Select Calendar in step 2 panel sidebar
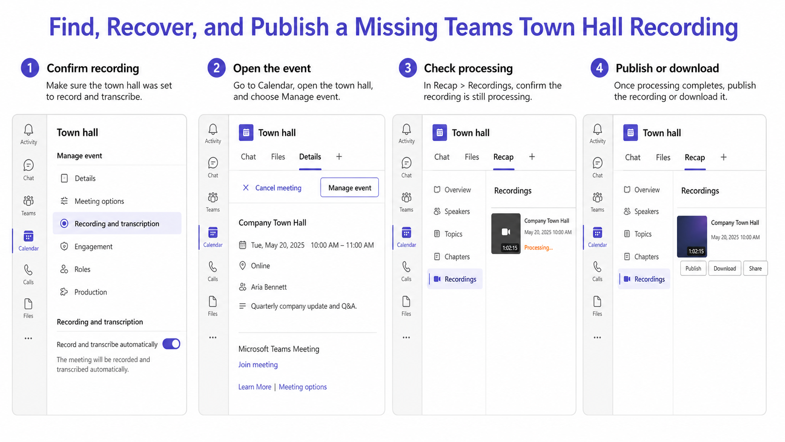Viewport: 785px width, 442px height. (x=213, y=237)
